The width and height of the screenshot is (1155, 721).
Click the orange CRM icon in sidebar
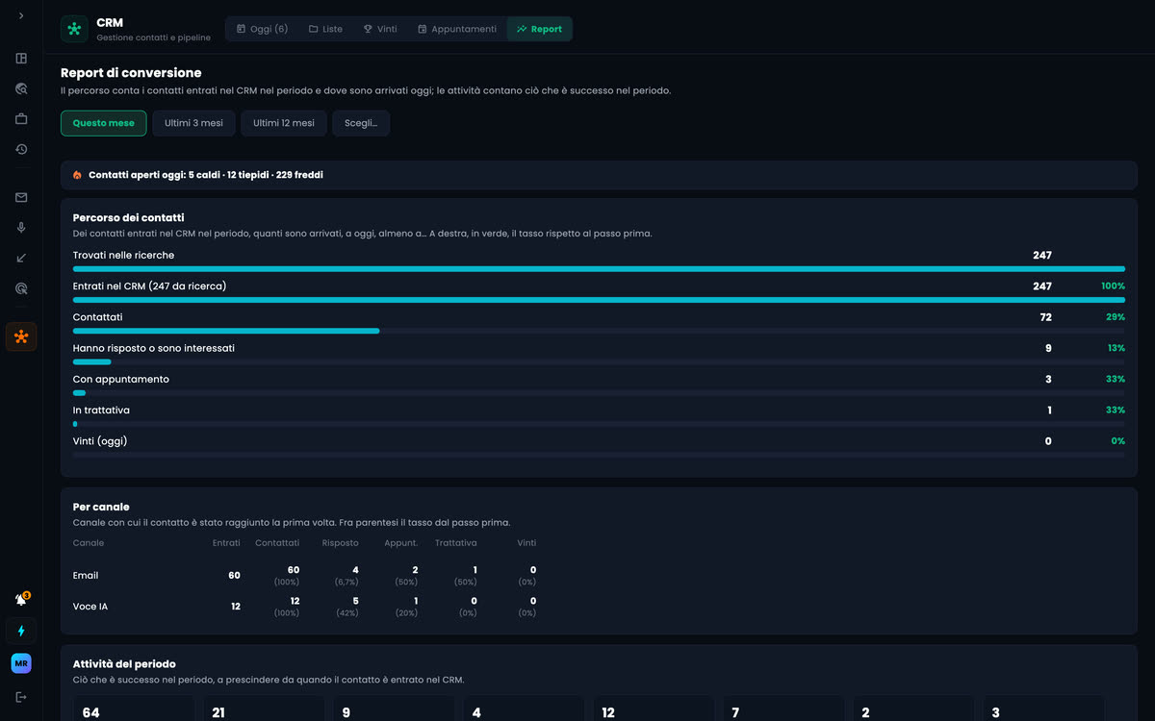point(21,336)
